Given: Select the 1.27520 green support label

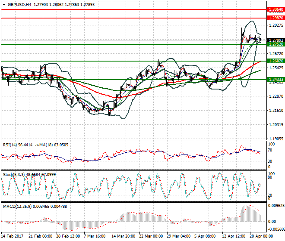Looking at the screenshot, I should tap(276, 44).
